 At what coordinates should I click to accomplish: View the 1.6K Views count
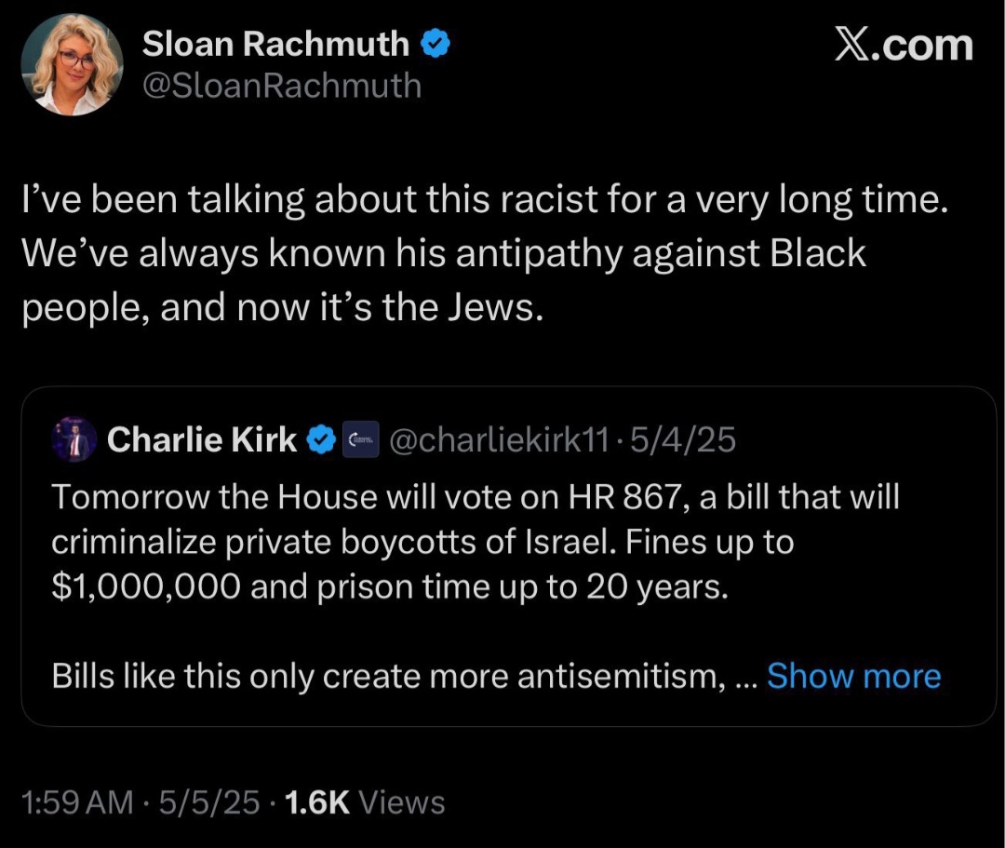pyautogui.click(x=365, y=802)
